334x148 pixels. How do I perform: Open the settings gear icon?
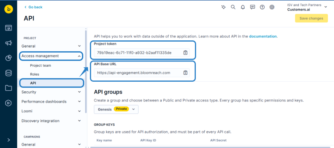(272, 7)
